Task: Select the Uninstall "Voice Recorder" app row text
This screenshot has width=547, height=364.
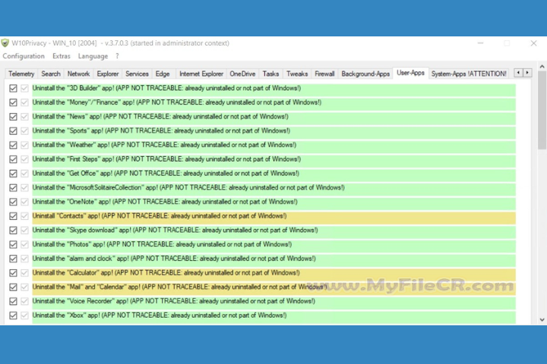Action: [174, 301]
